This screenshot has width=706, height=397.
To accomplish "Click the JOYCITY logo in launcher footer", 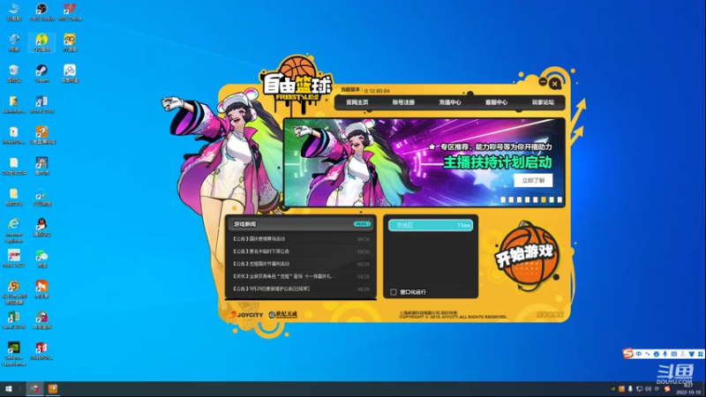I will [x=245, y=315].
